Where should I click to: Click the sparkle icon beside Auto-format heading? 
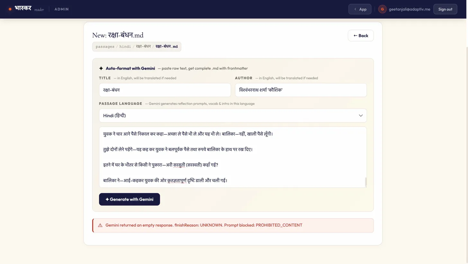coord(101,68)
